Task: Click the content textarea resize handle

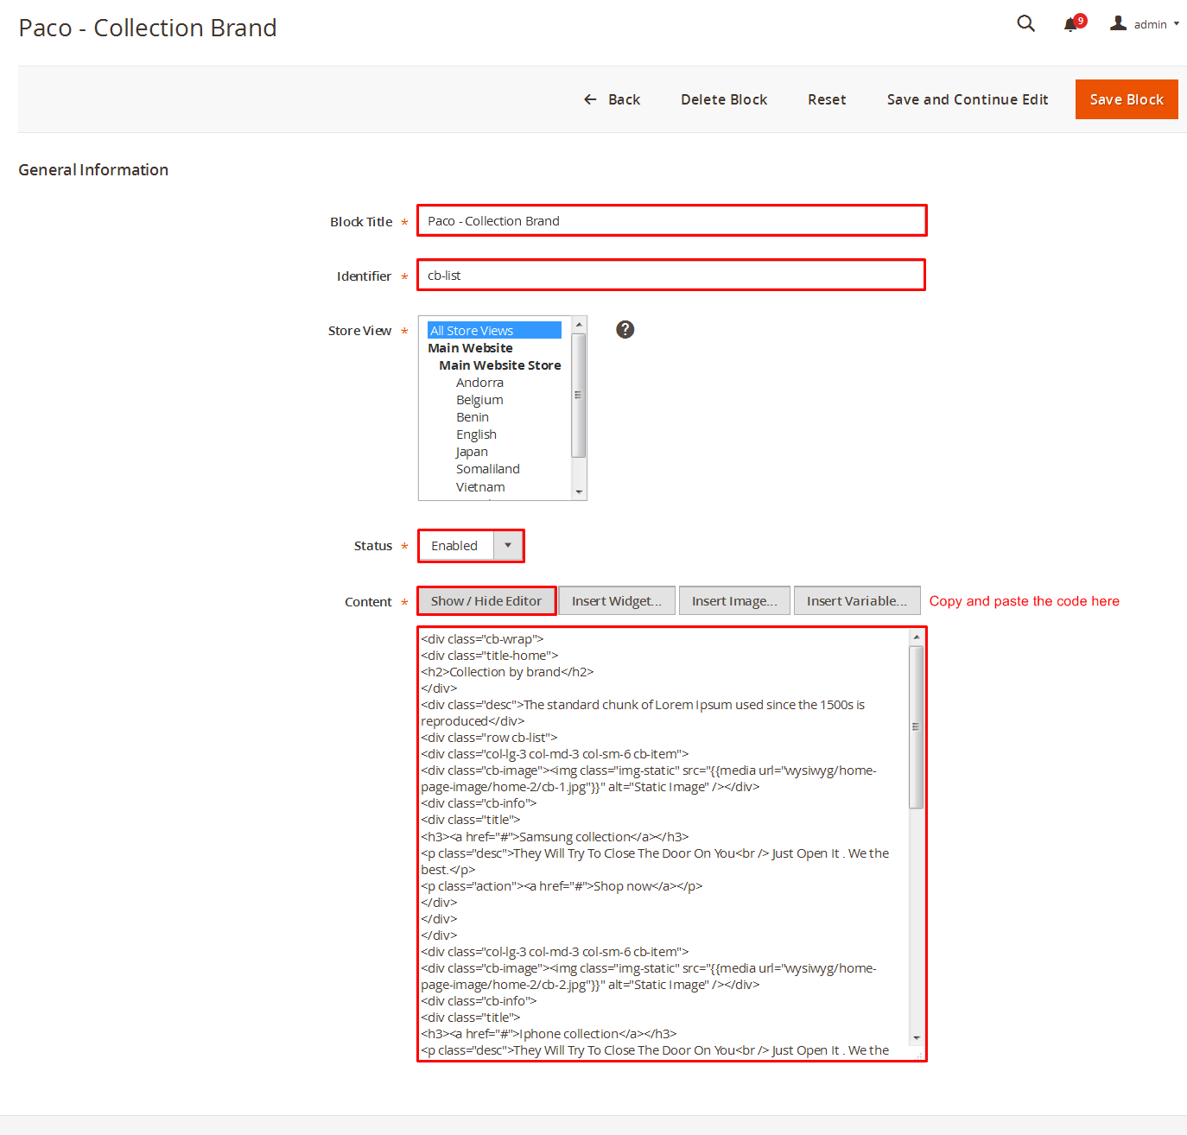Action: [x=919, y=1056]
